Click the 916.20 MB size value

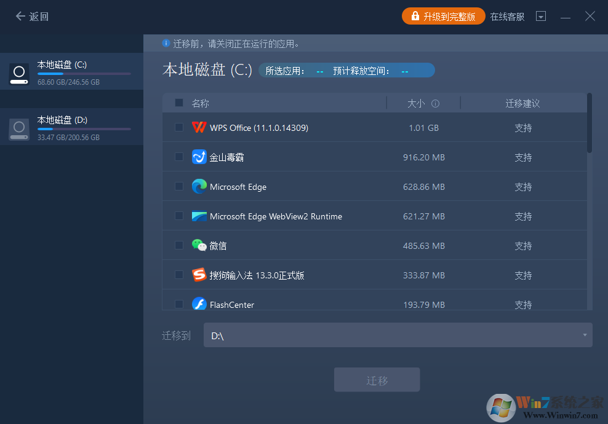tap(424, 157)
